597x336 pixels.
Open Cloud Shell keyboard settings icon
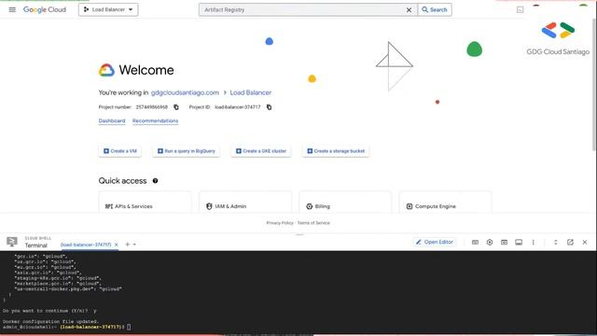coord(475,242)
